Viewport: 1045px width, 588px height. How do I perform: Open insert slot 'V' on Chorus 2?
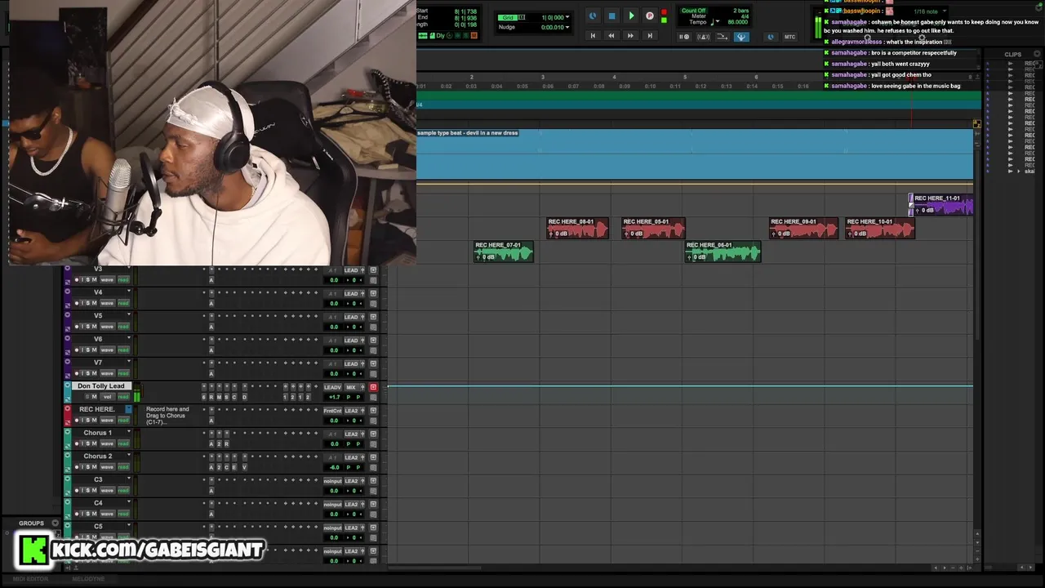coord(244,467)
